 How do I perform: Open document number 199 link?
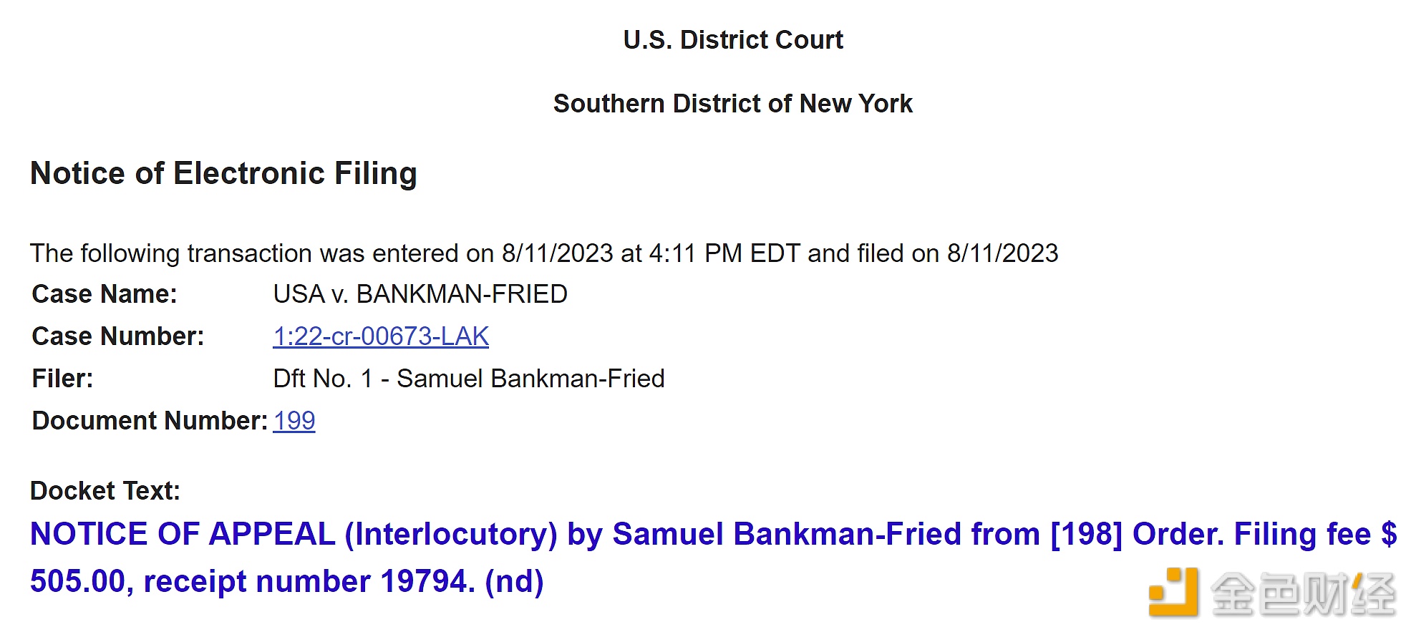[x=294, y=421]
